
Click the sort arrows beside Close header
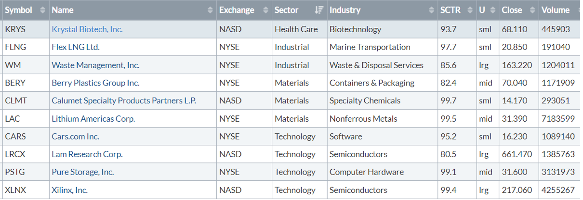point(532,10)
